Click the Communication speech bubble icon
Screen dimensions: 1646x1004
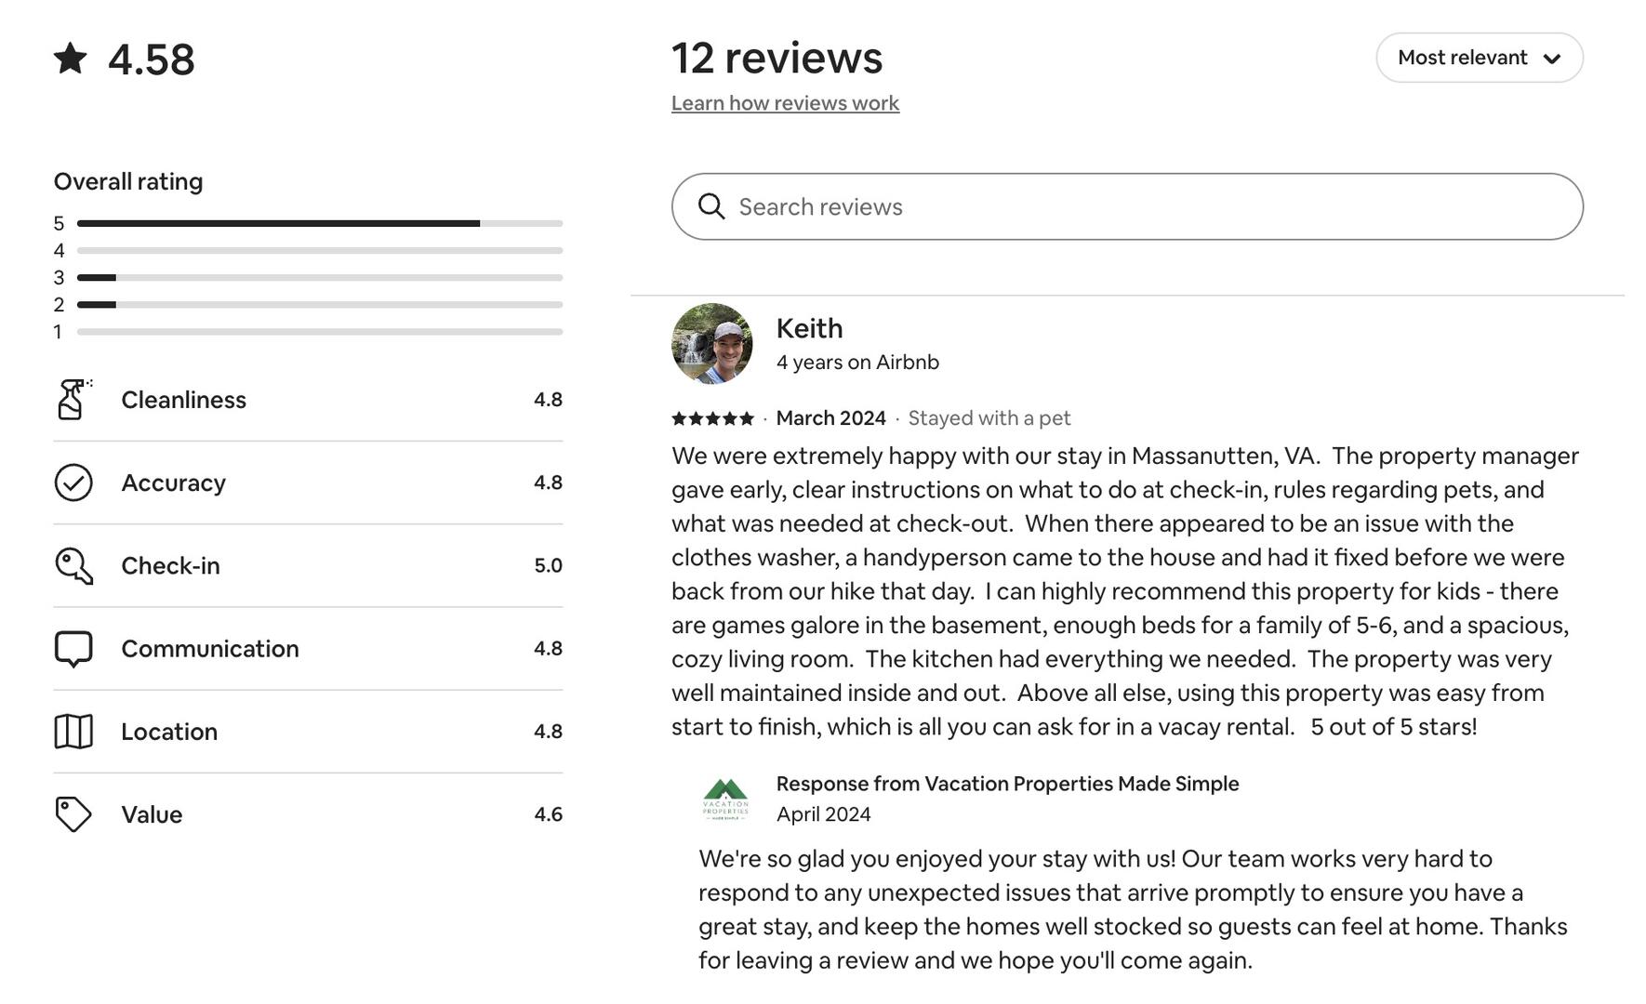point(73,649)
